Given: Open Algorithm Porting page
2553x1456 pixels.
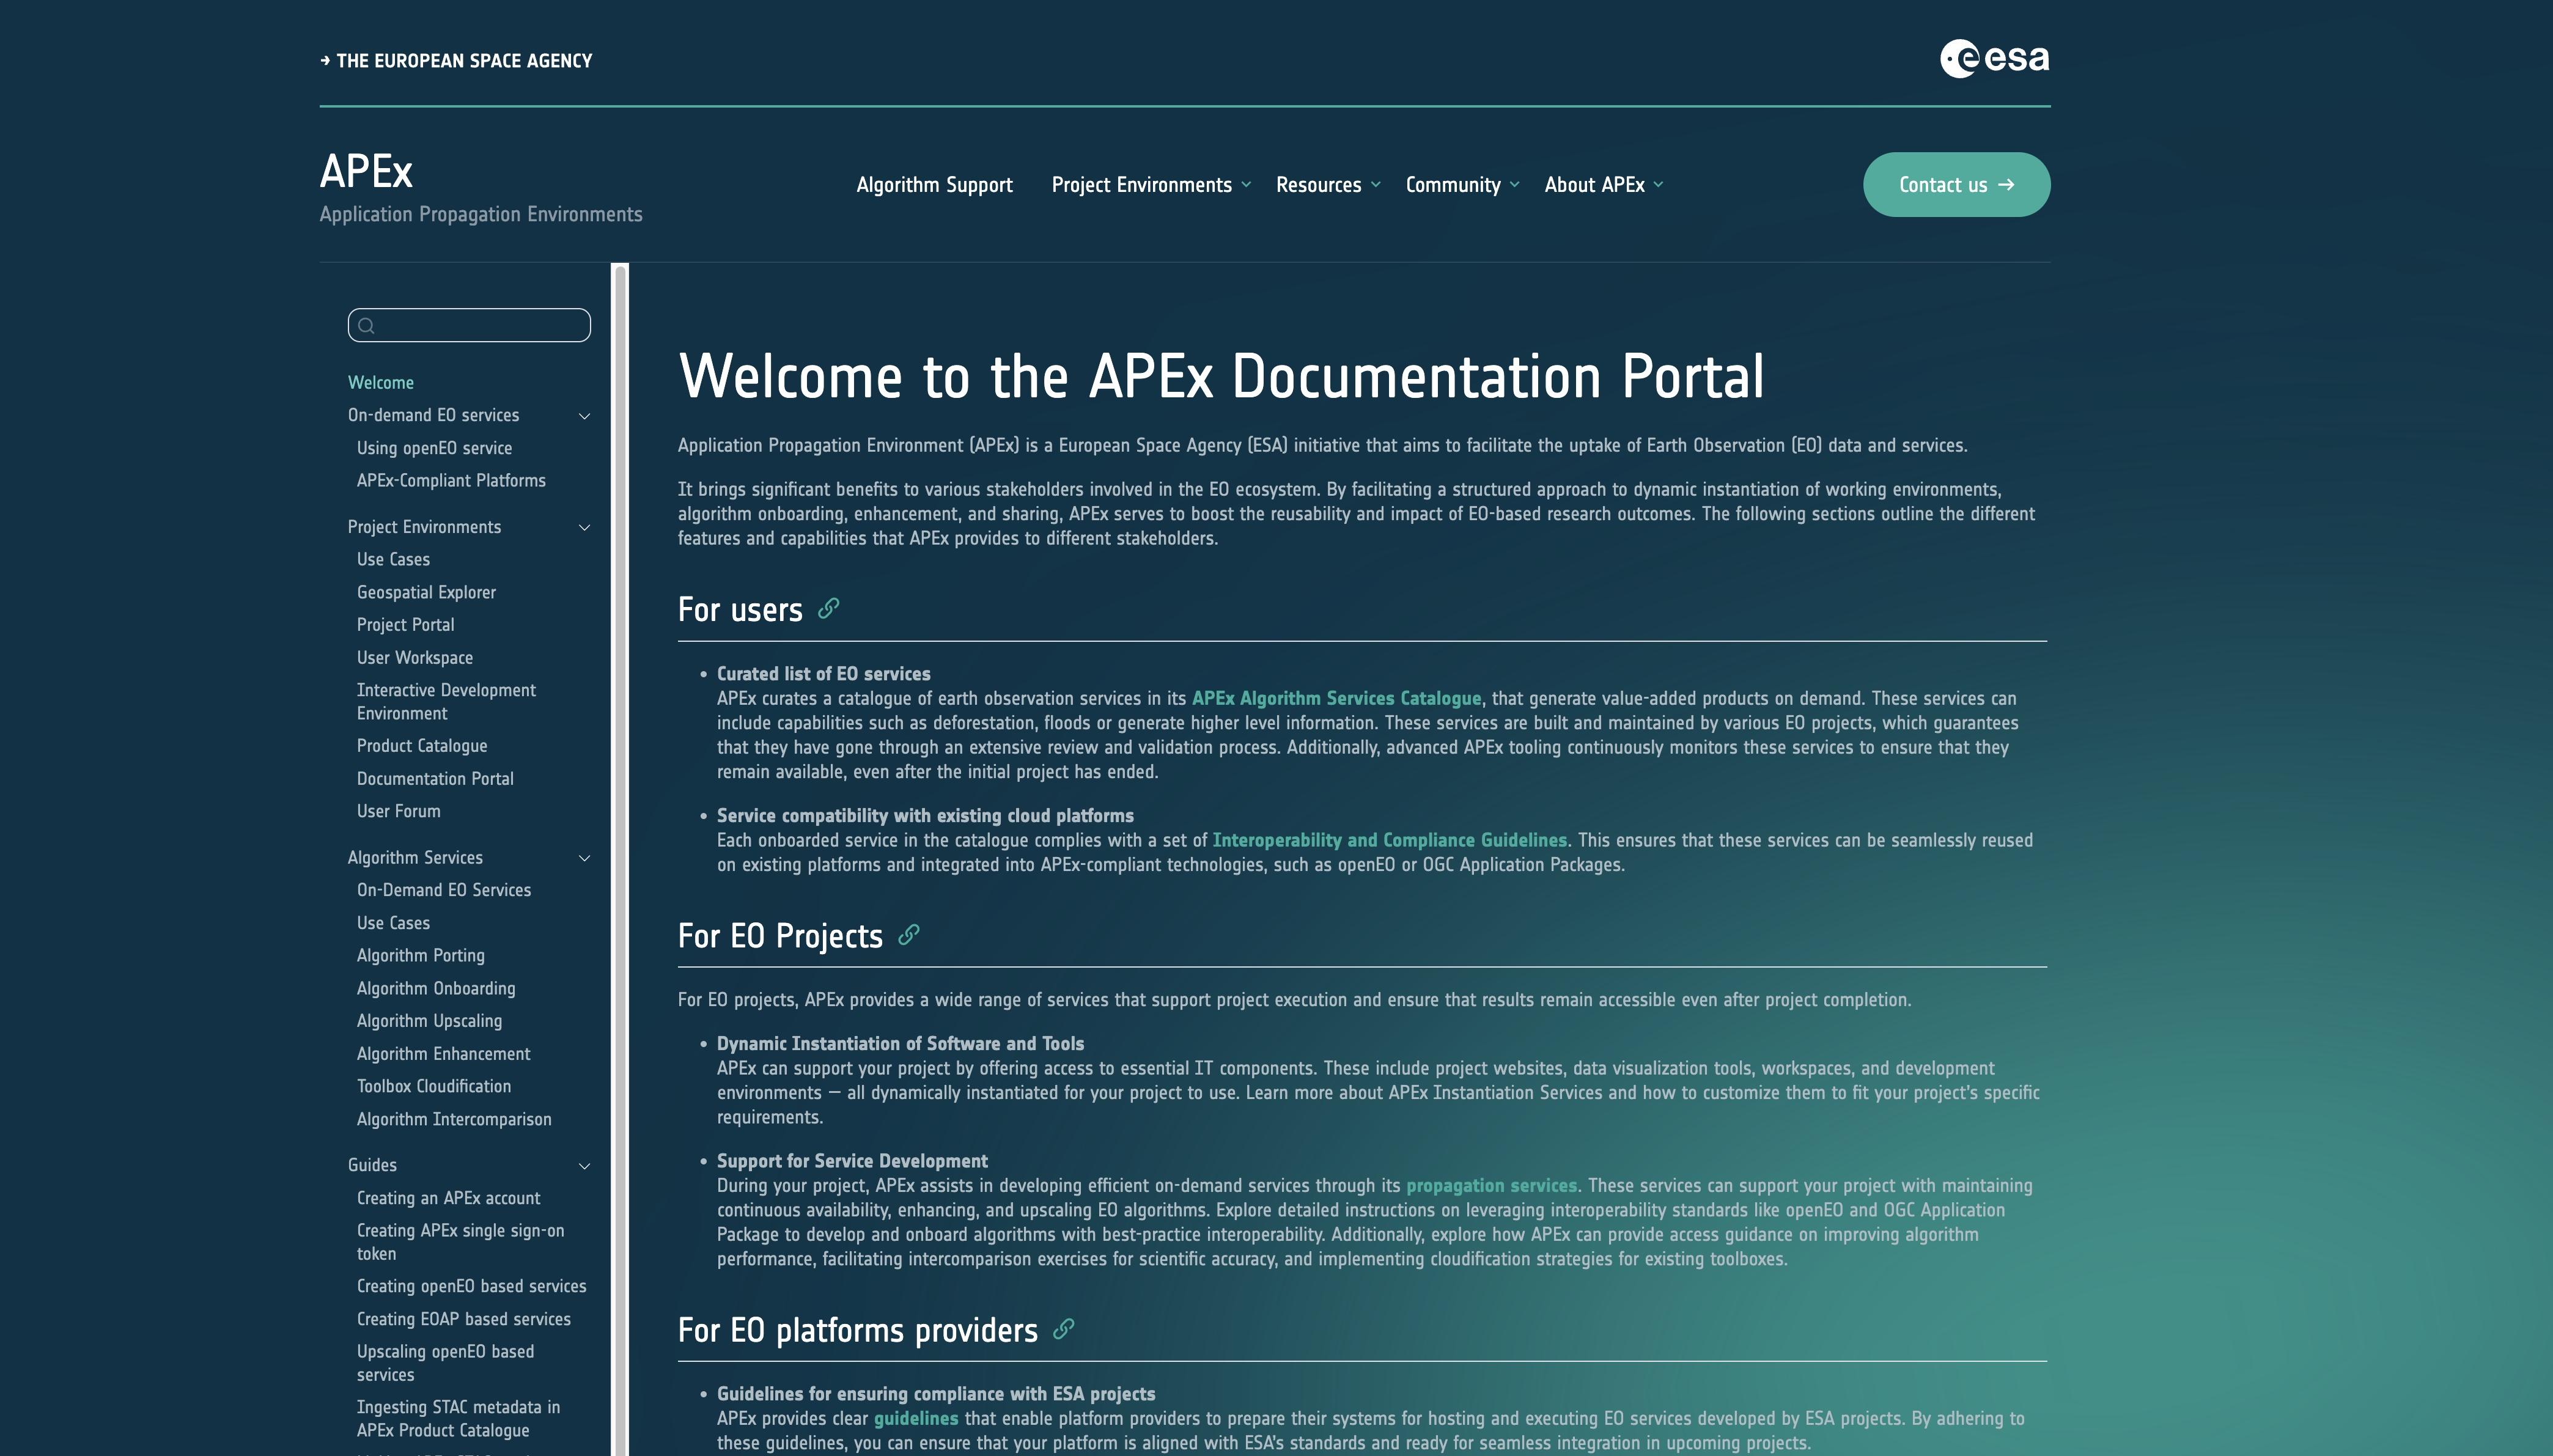Looking at the screenshot, I should click(420, 956).
